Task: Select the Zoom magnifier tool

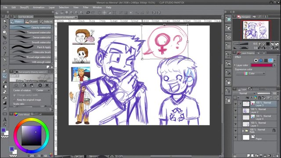Action: [x=5, y=22]
